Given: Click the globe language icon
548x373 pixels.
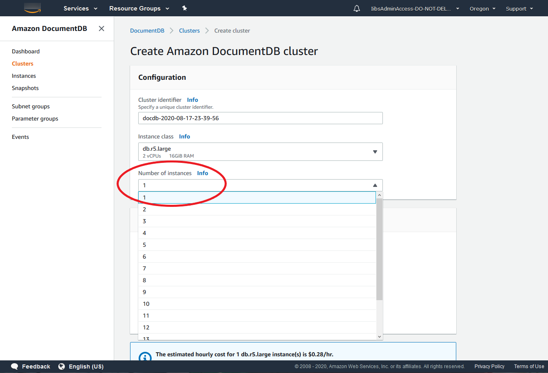Looking at the screenshot, I should pyautogui.click(x=62, y=366).
